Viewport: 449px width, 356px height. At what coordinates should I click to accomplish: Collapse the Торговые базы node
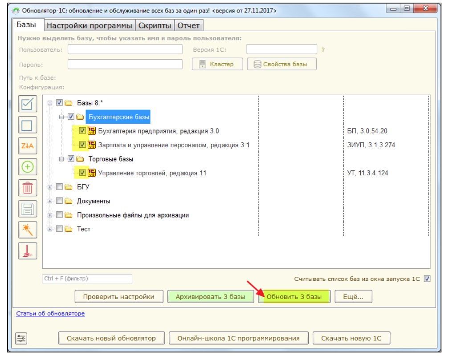[x=61, y=159]
